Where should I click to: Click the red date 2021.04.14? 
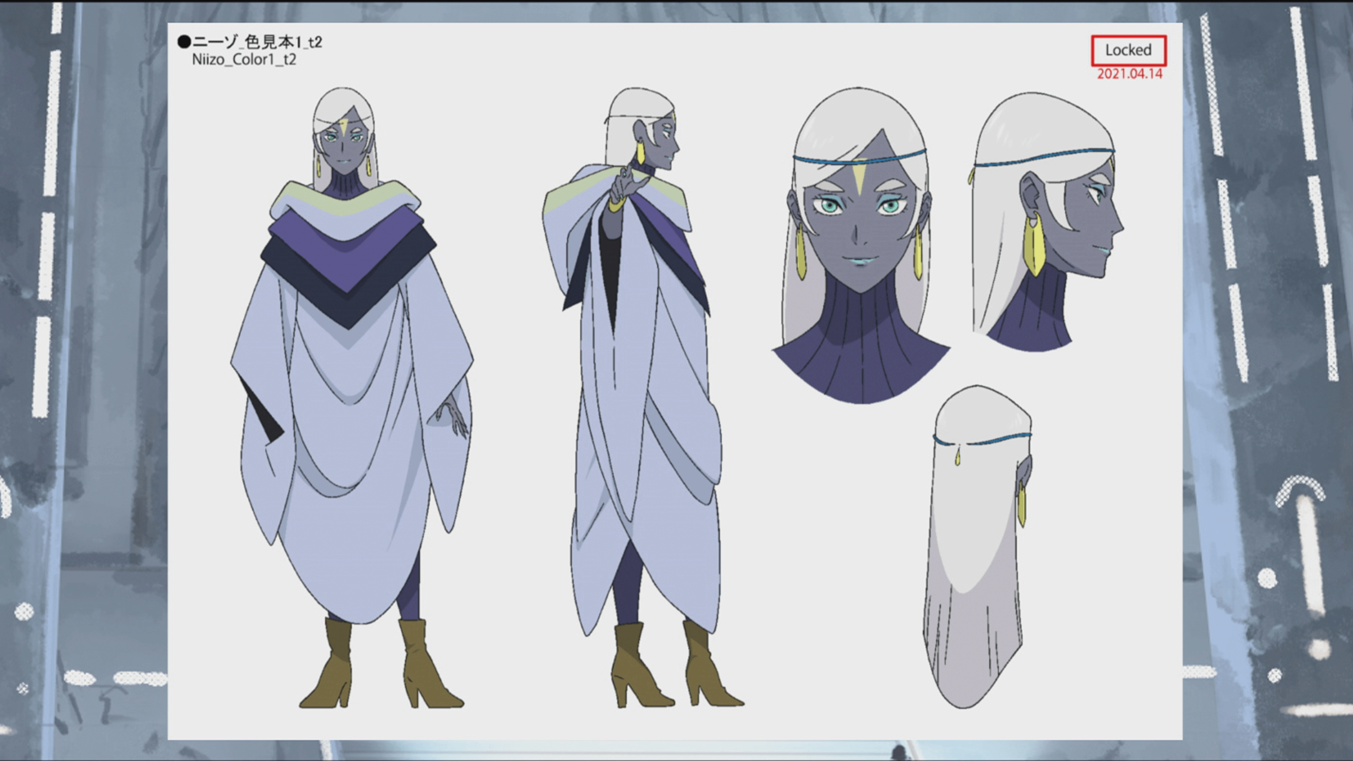coord(1129,74)
